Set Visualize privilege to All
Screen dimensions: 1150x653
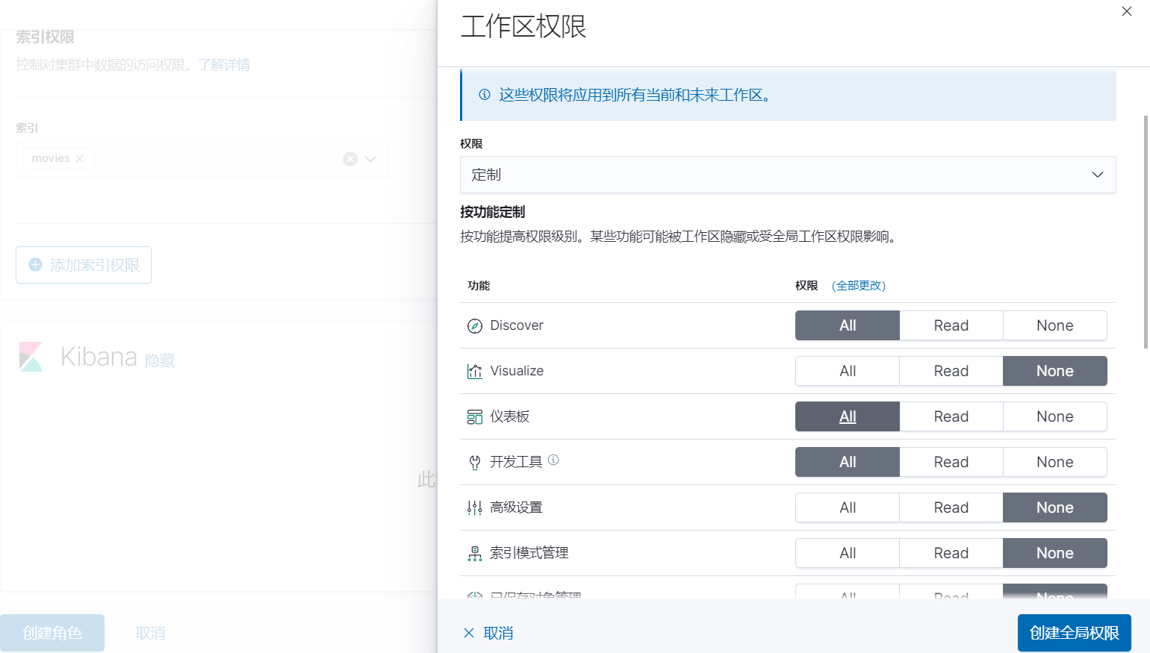pos(848,371)
